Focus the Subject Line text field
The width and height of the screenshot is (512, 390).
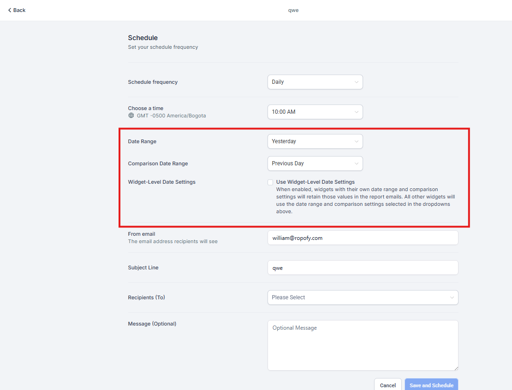point(363,268)
